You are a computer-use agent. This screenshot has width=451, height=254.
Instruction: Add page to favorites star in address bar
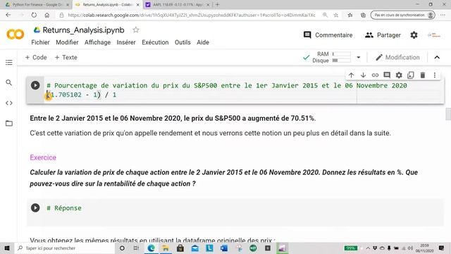tap(336, 15)
